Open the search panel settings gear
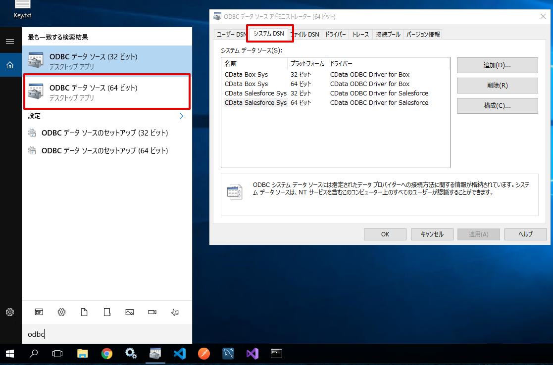 pos(10,312)
